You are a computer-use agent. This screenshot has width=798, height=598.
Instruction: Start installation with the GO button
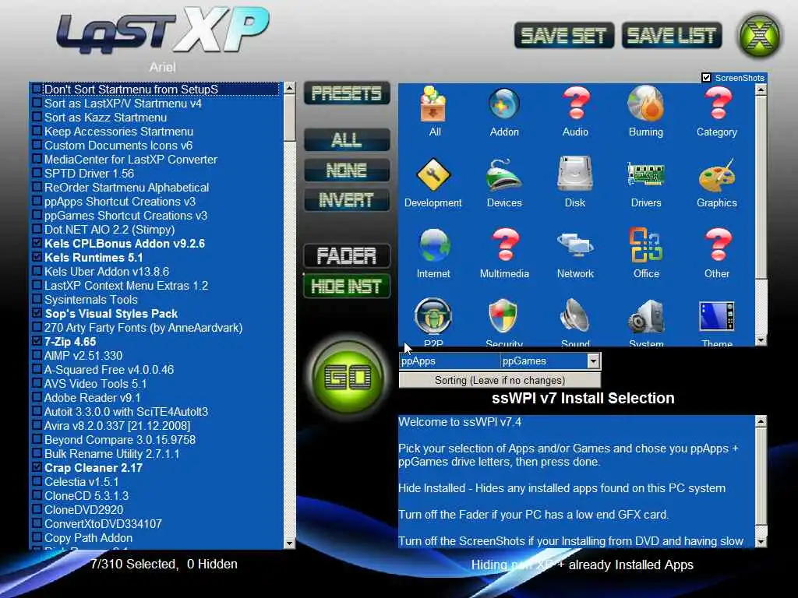click(348, 377)
